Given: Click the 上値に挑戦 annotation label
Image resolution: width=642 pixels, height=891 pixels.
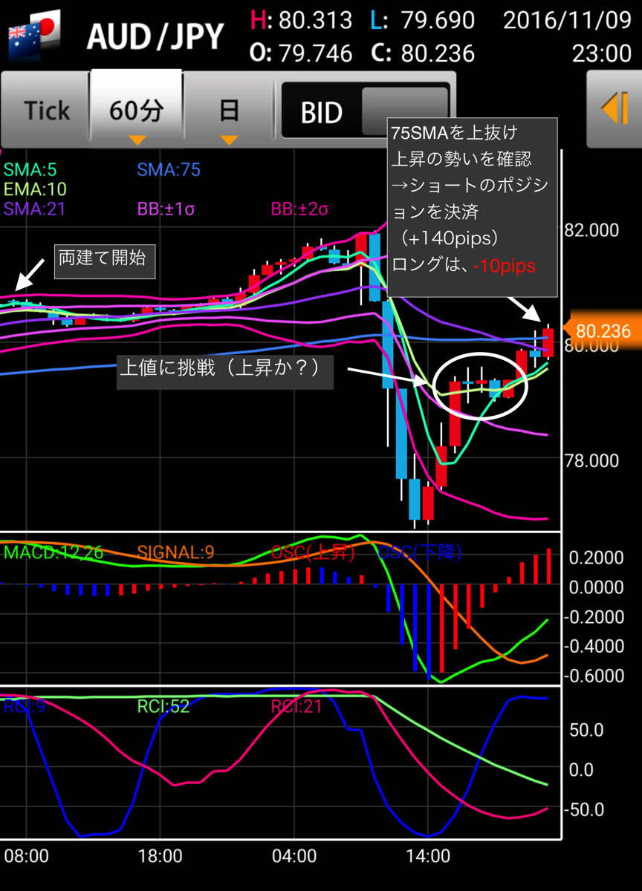Looking at the screenshot, I should pyautogui.click(x=225, y=369).
